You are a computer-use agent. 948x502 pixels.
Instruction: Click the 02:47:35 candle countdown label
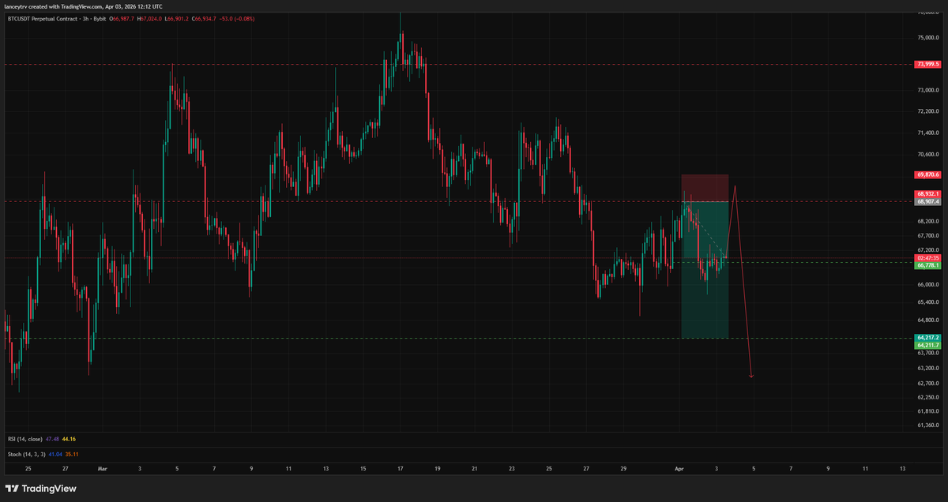click(x=927, y=258)
